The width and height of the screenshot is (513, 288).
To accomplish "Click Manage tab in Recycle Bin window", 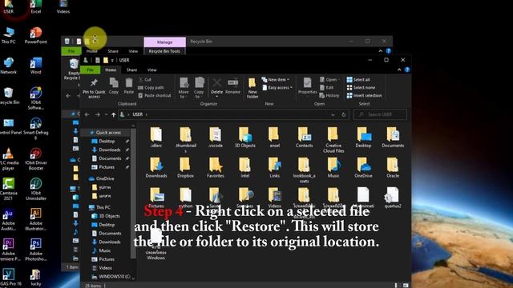I will click(164, 42).
